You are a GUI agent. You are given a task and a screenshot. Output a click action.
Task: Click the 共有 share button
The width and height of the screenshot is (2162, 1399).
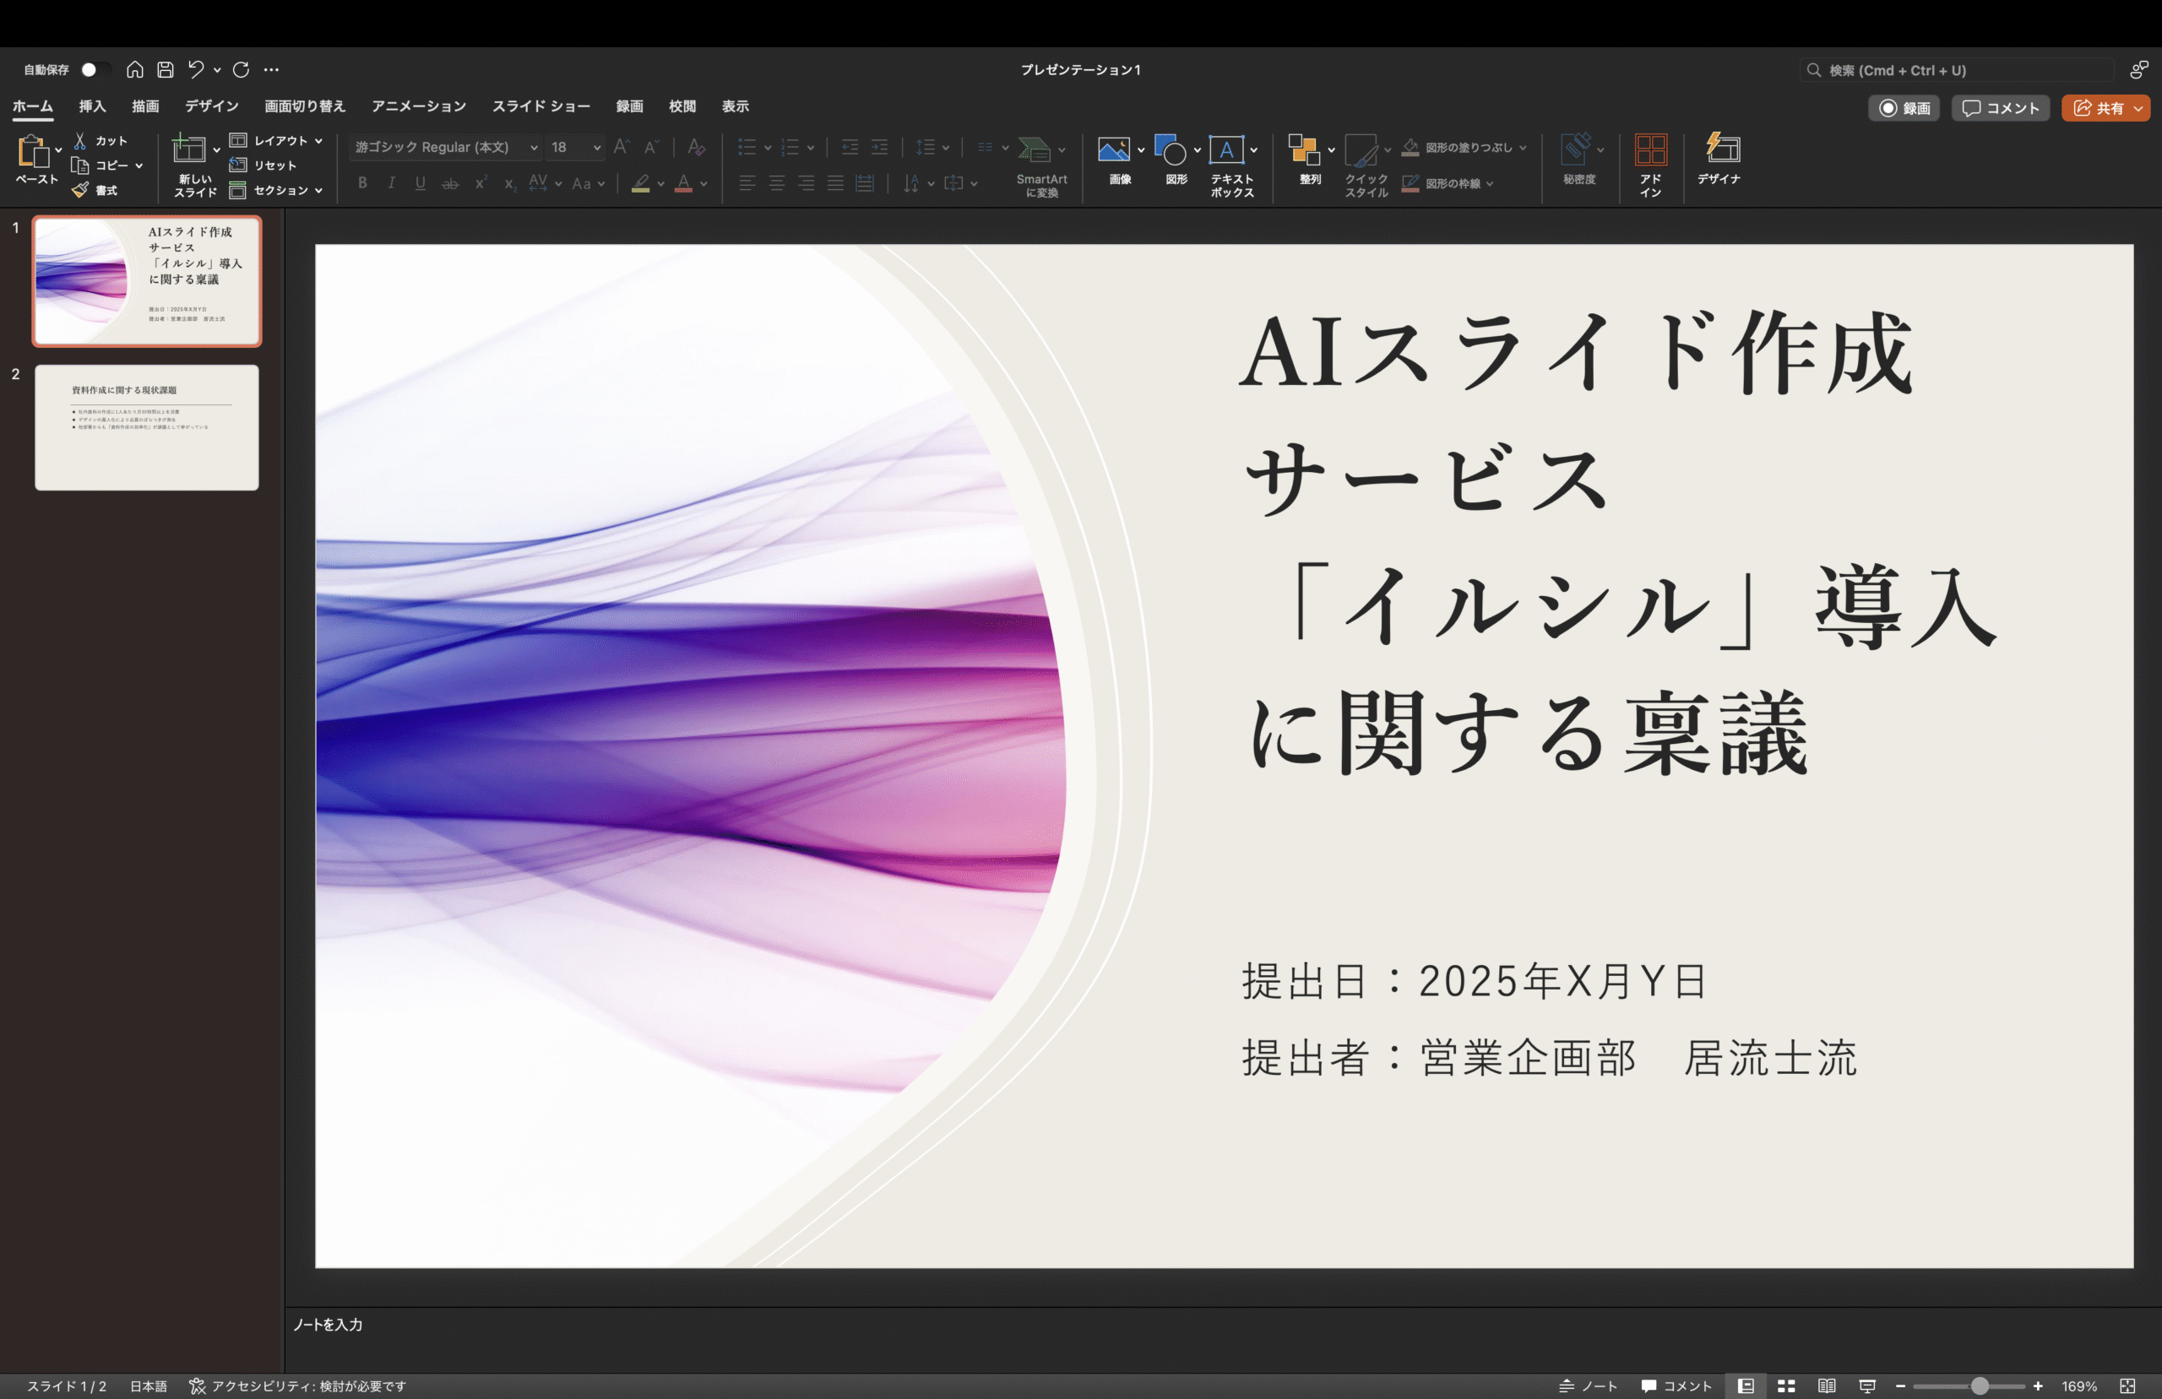[2099, 108]
